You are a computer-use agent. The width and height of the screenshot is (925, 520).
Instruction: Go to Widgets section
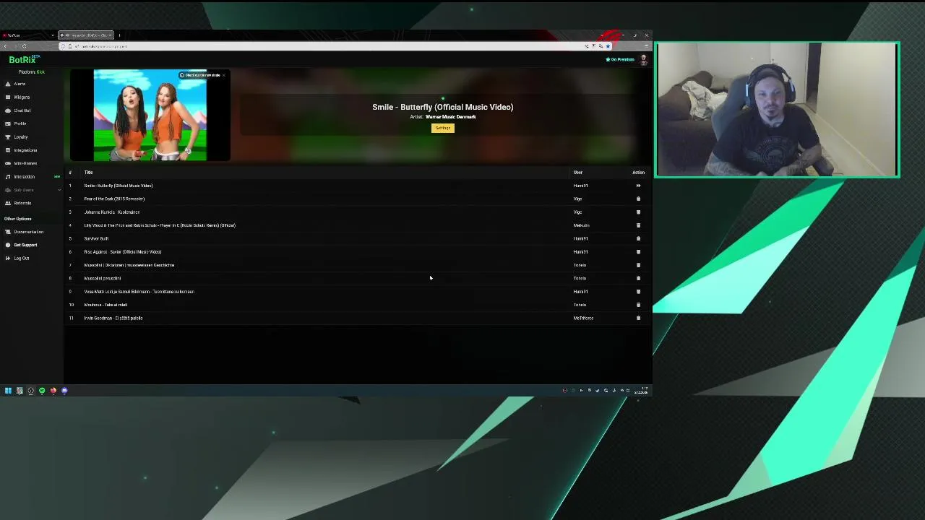[22, 97]
